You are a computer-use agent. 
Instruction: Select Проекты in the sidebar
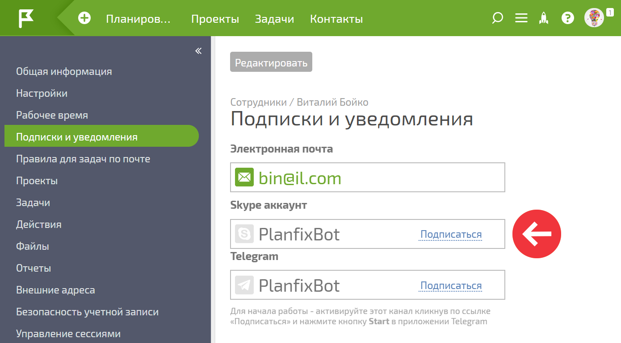click(37, 181)
